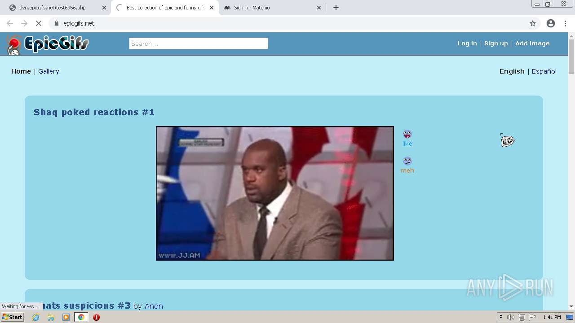This screenshot has width=575, height=323.
Task: Close the Matomo sign in tab
Action: (x=319, y=8)
